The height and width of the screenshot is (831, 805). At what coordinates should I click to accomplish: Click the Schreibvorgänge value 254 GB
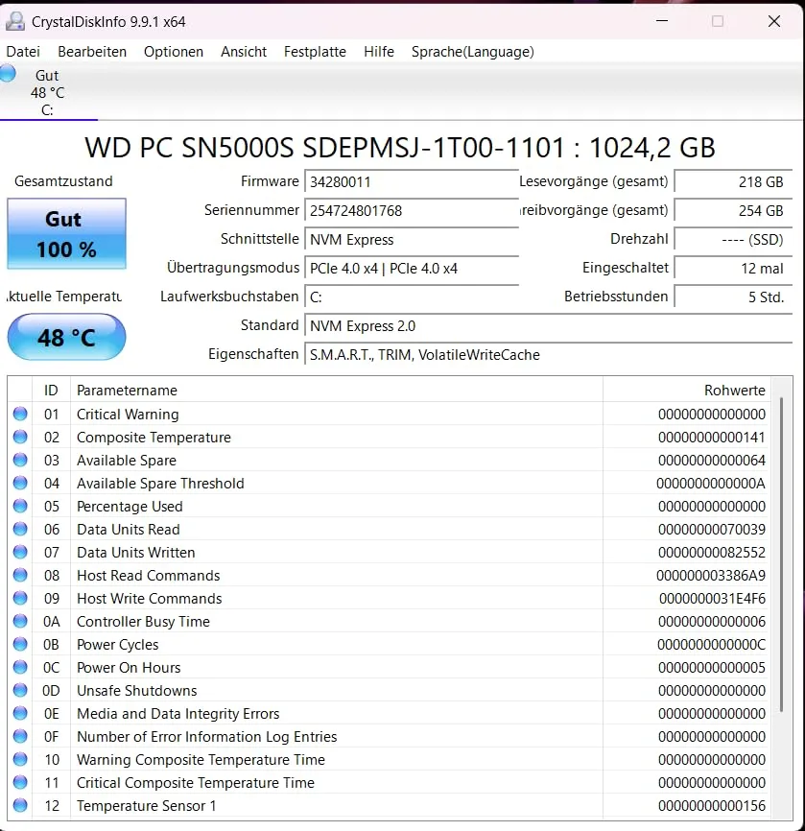733,210
